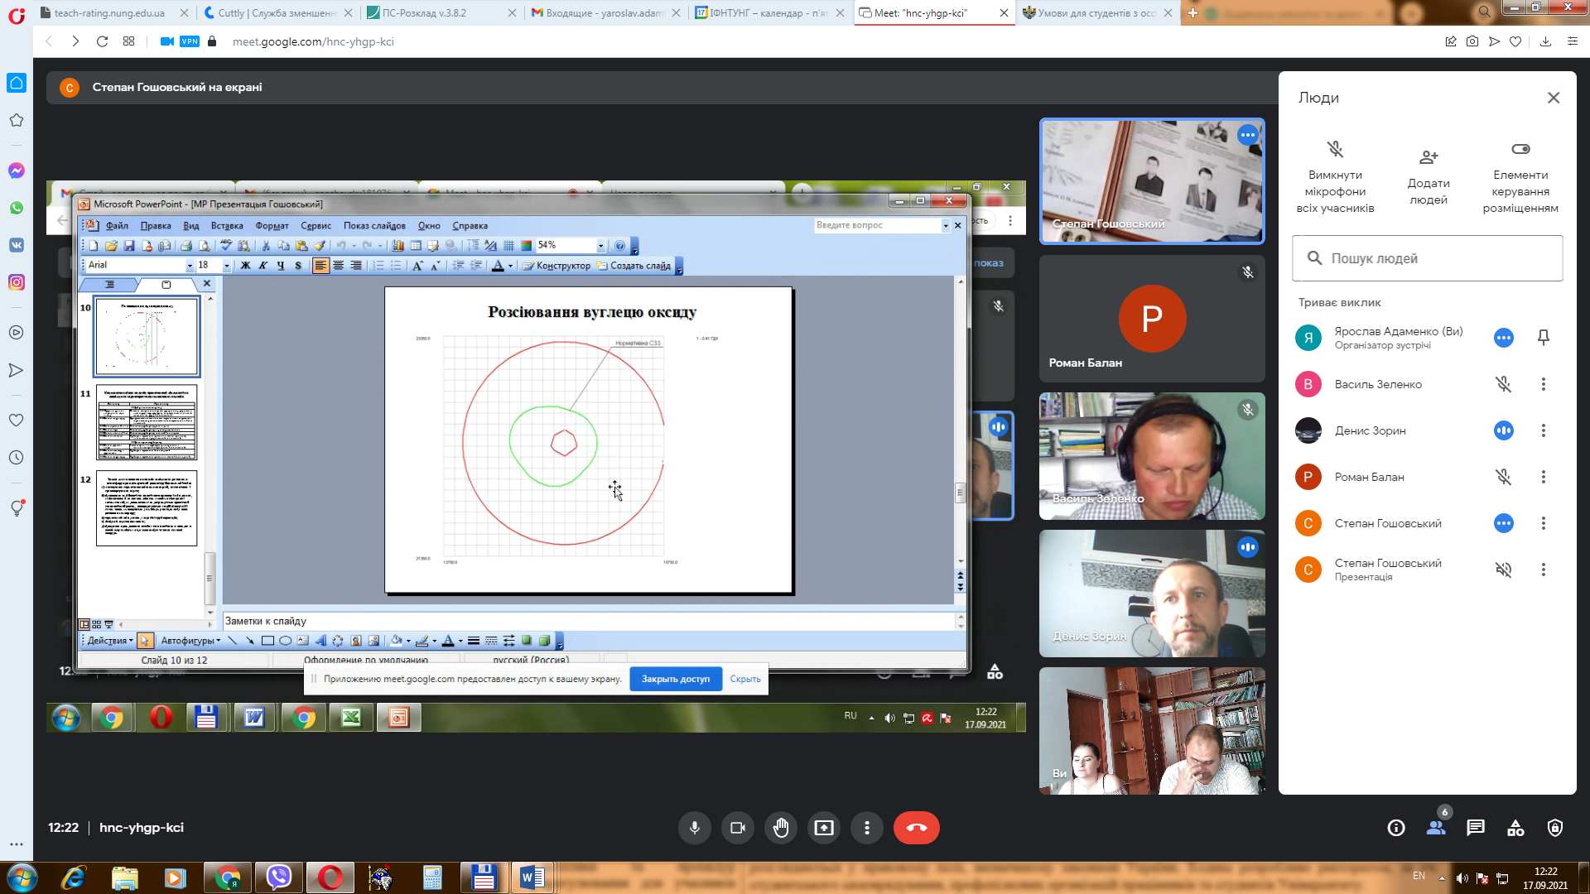The width and height of the screenshot is (1590, 894).
Task: Open more options on Степан Гошовський tile
Action: 1248,135
